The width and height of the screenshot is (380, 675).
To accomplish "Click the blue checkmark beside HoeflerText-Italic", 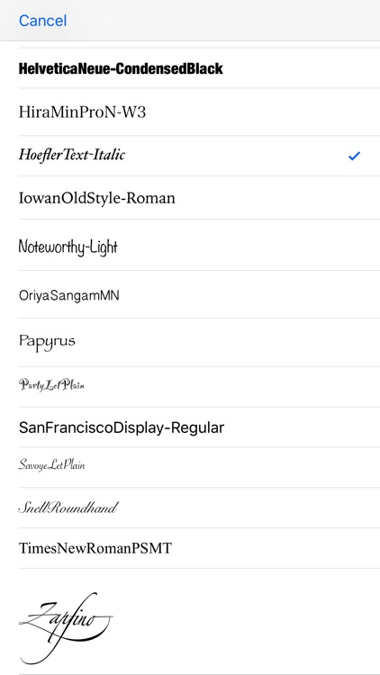I will coord(354,156).
